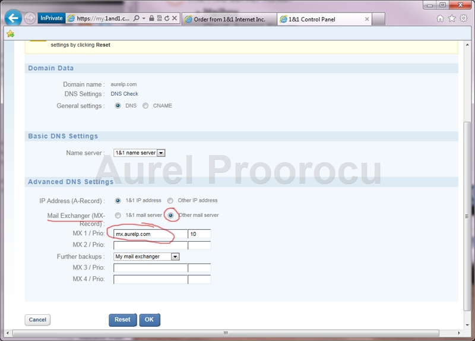Image resolution: width=475 pixels, height=341 pixels.
Task: Open the DNS Check link
Action: point(125,94)
